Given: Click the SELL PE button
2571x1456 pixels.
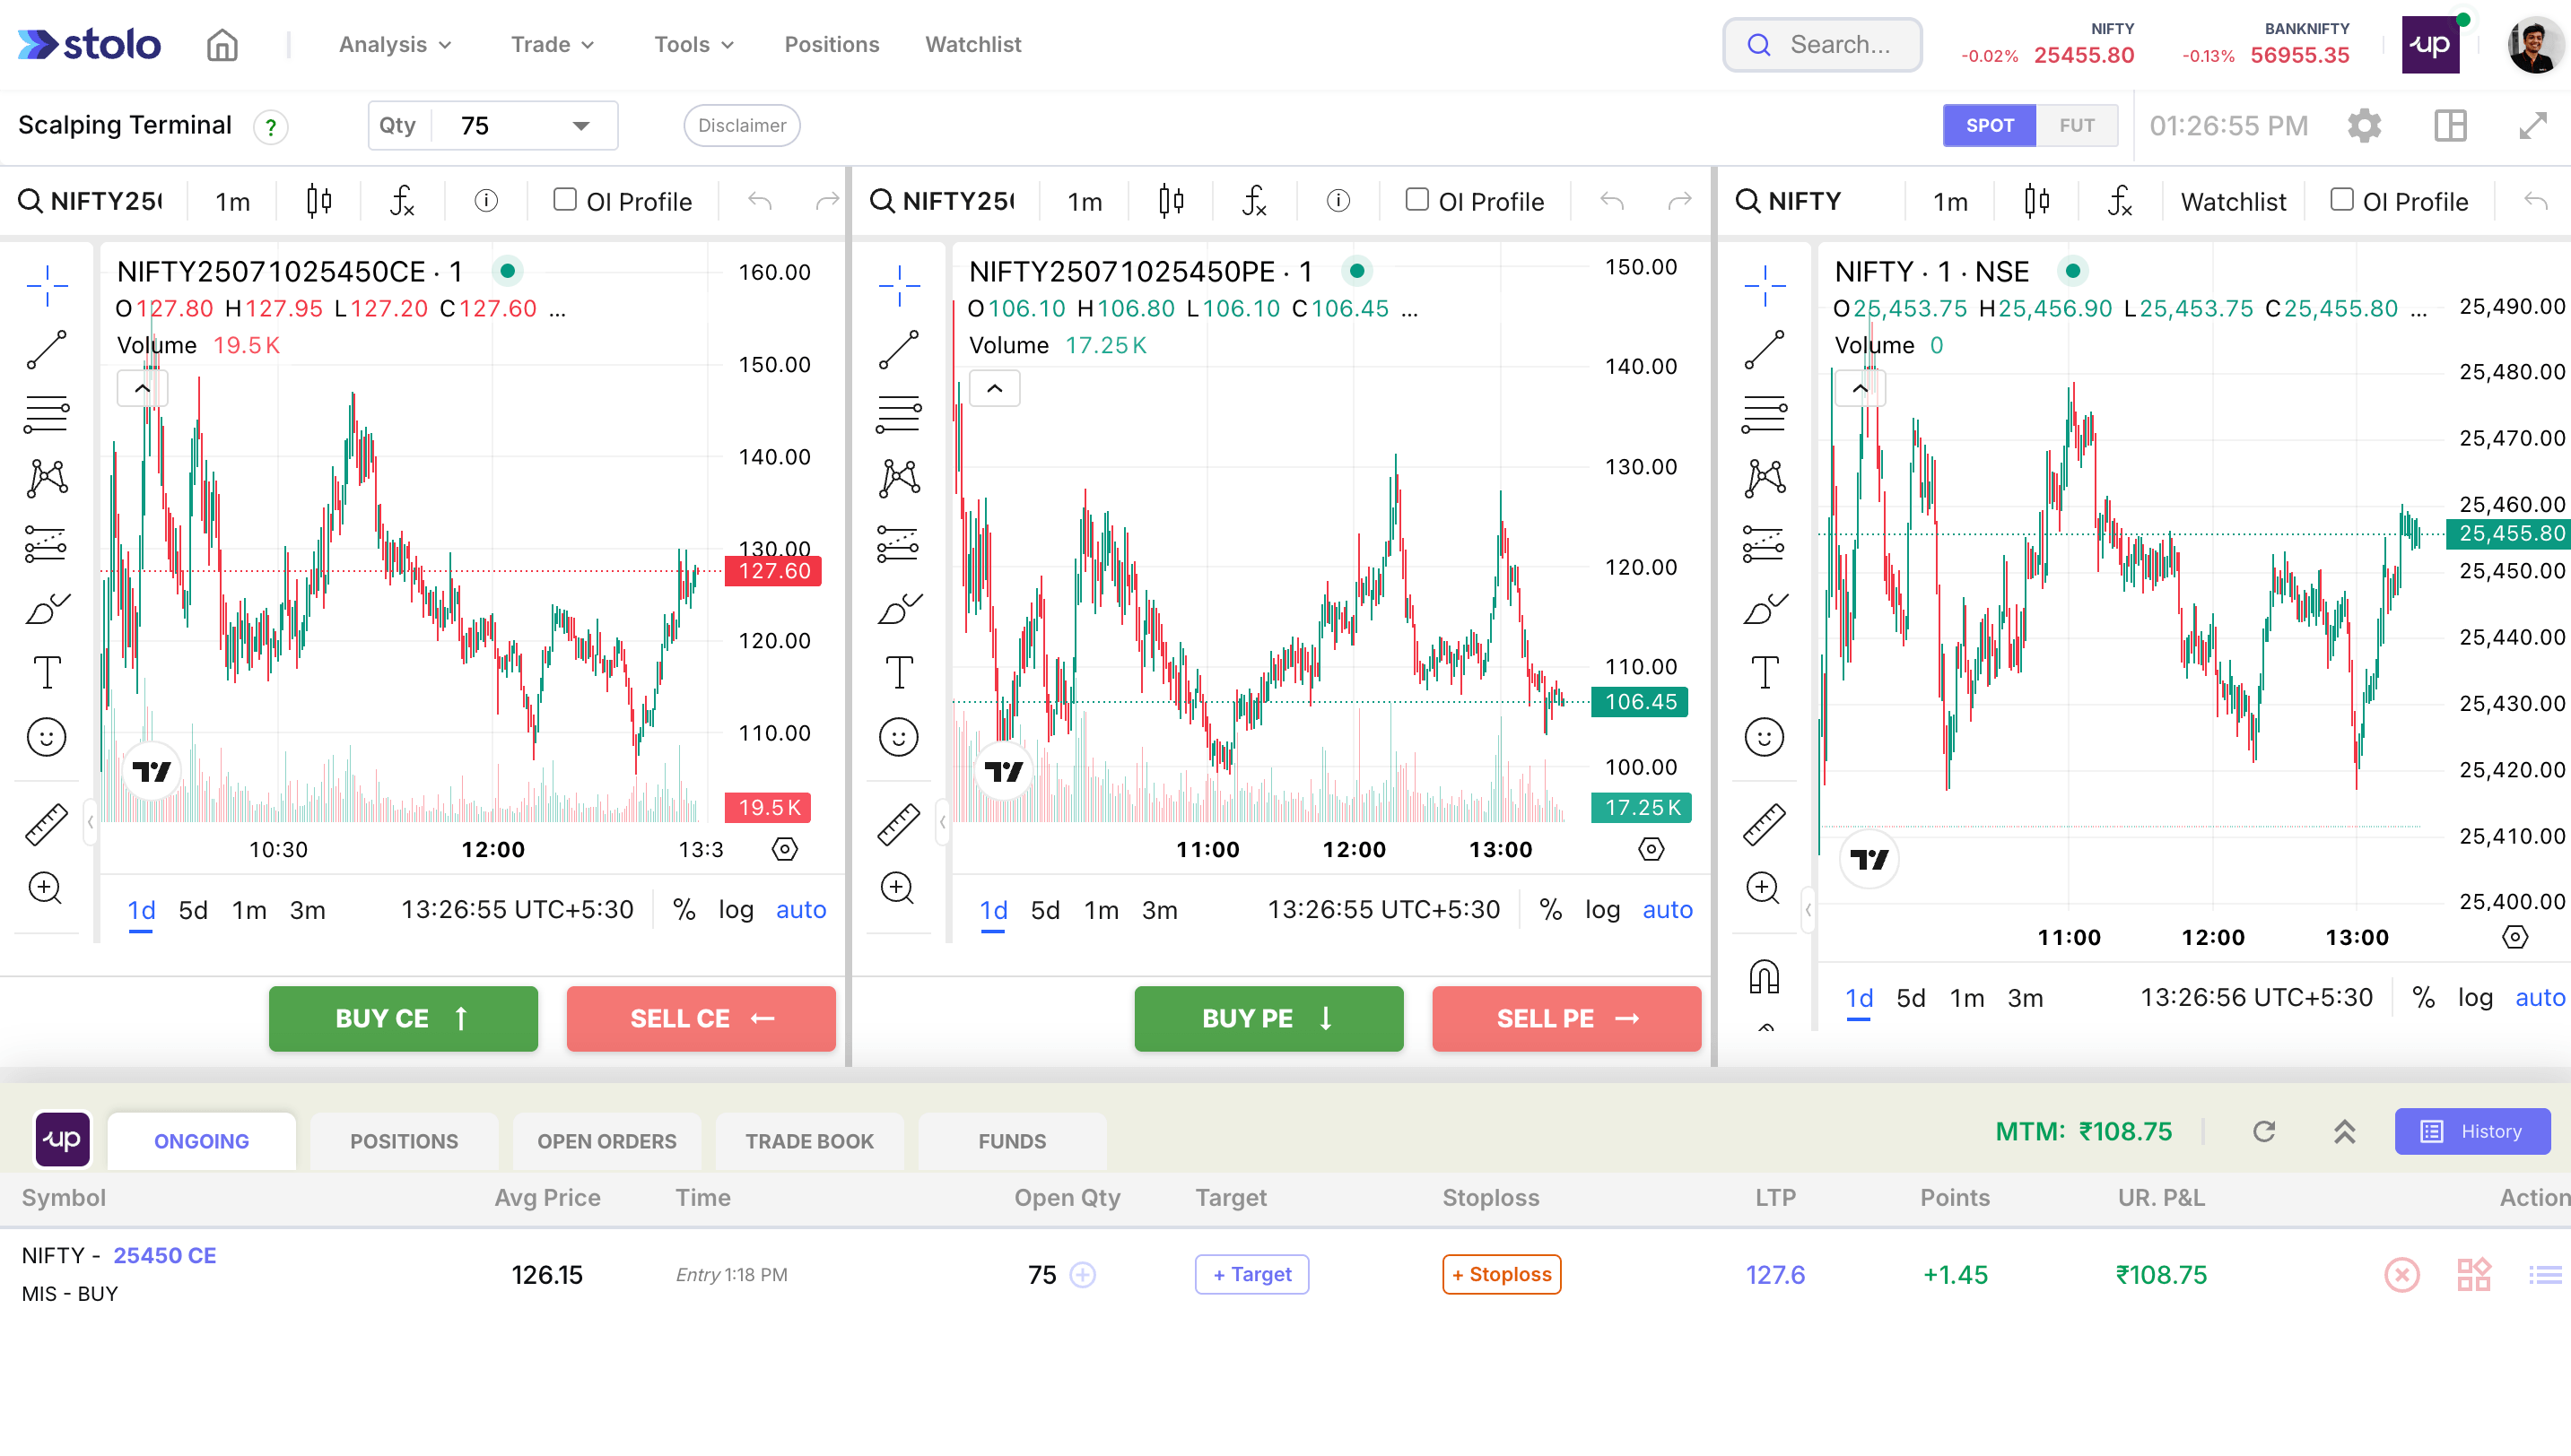Looking at the screenshot, I should pyautogui.click(x=1565, y=1018).
